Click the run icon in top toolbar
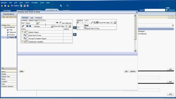 coord(61,6)
